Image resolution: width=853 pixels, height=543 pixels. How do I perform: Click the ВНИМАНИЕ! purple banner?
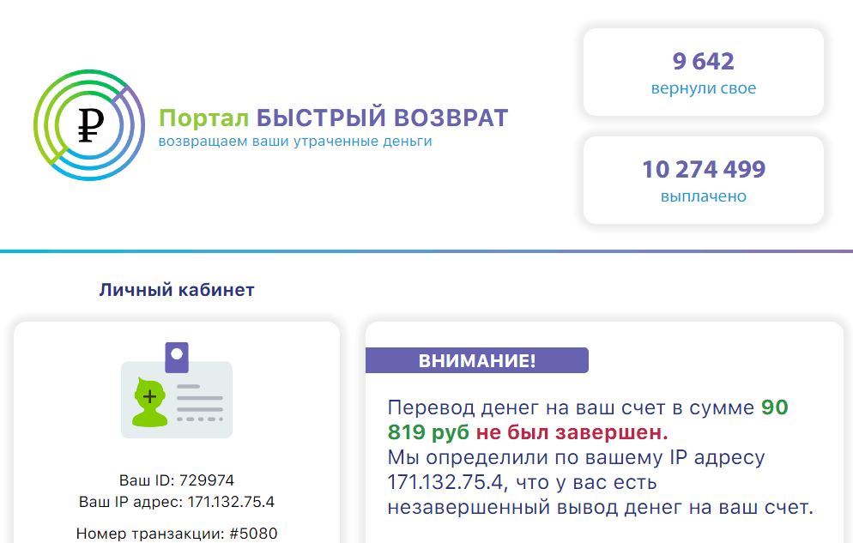pos(478,360)
